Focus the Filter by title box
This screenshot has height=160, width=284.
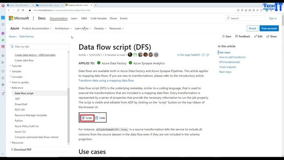click(x=39, y=47)
